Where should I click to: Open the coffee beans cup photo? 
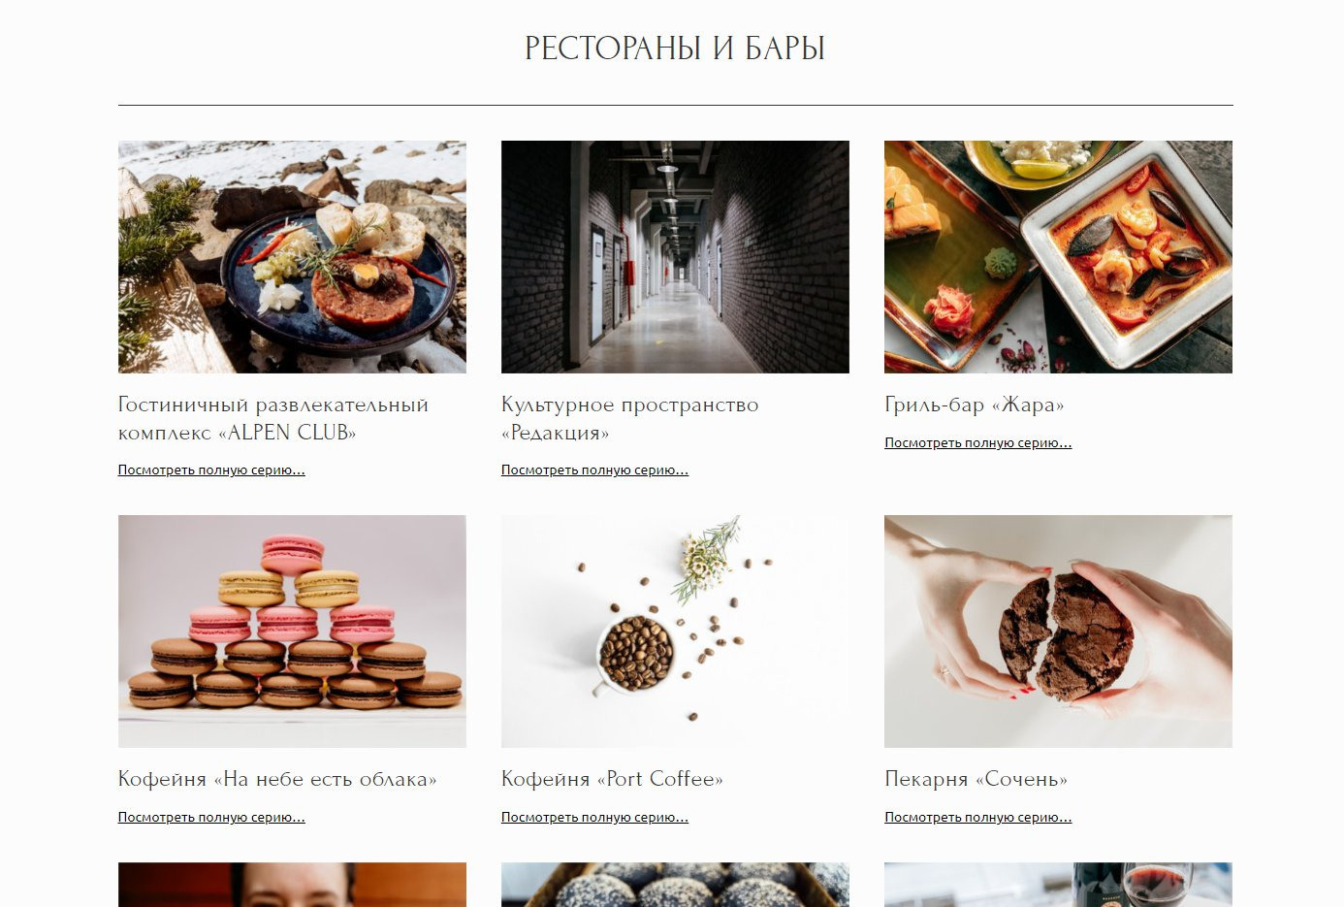(675, 632)
